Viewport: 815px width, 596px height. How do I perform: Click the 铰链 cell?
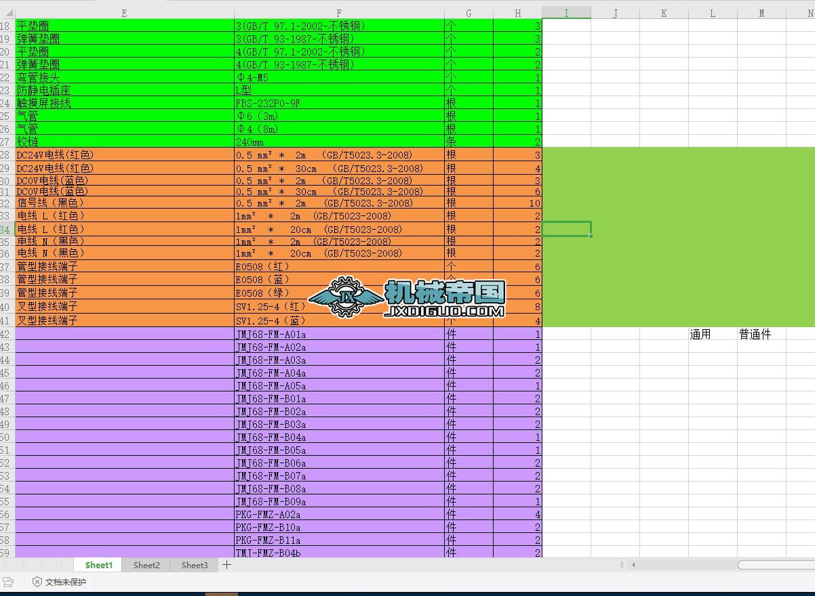[124, 142]
